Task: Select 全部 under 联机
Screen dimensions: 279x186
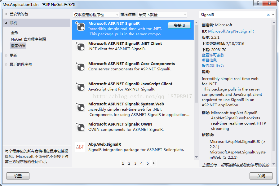Action: 15,33
